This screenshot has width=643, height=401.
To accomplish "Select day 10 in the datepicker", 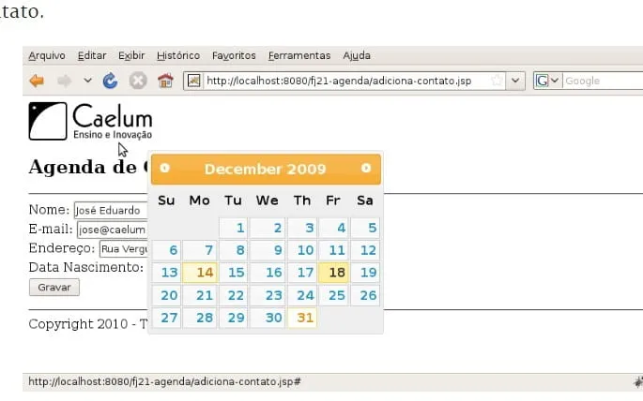I will [302, 250].
